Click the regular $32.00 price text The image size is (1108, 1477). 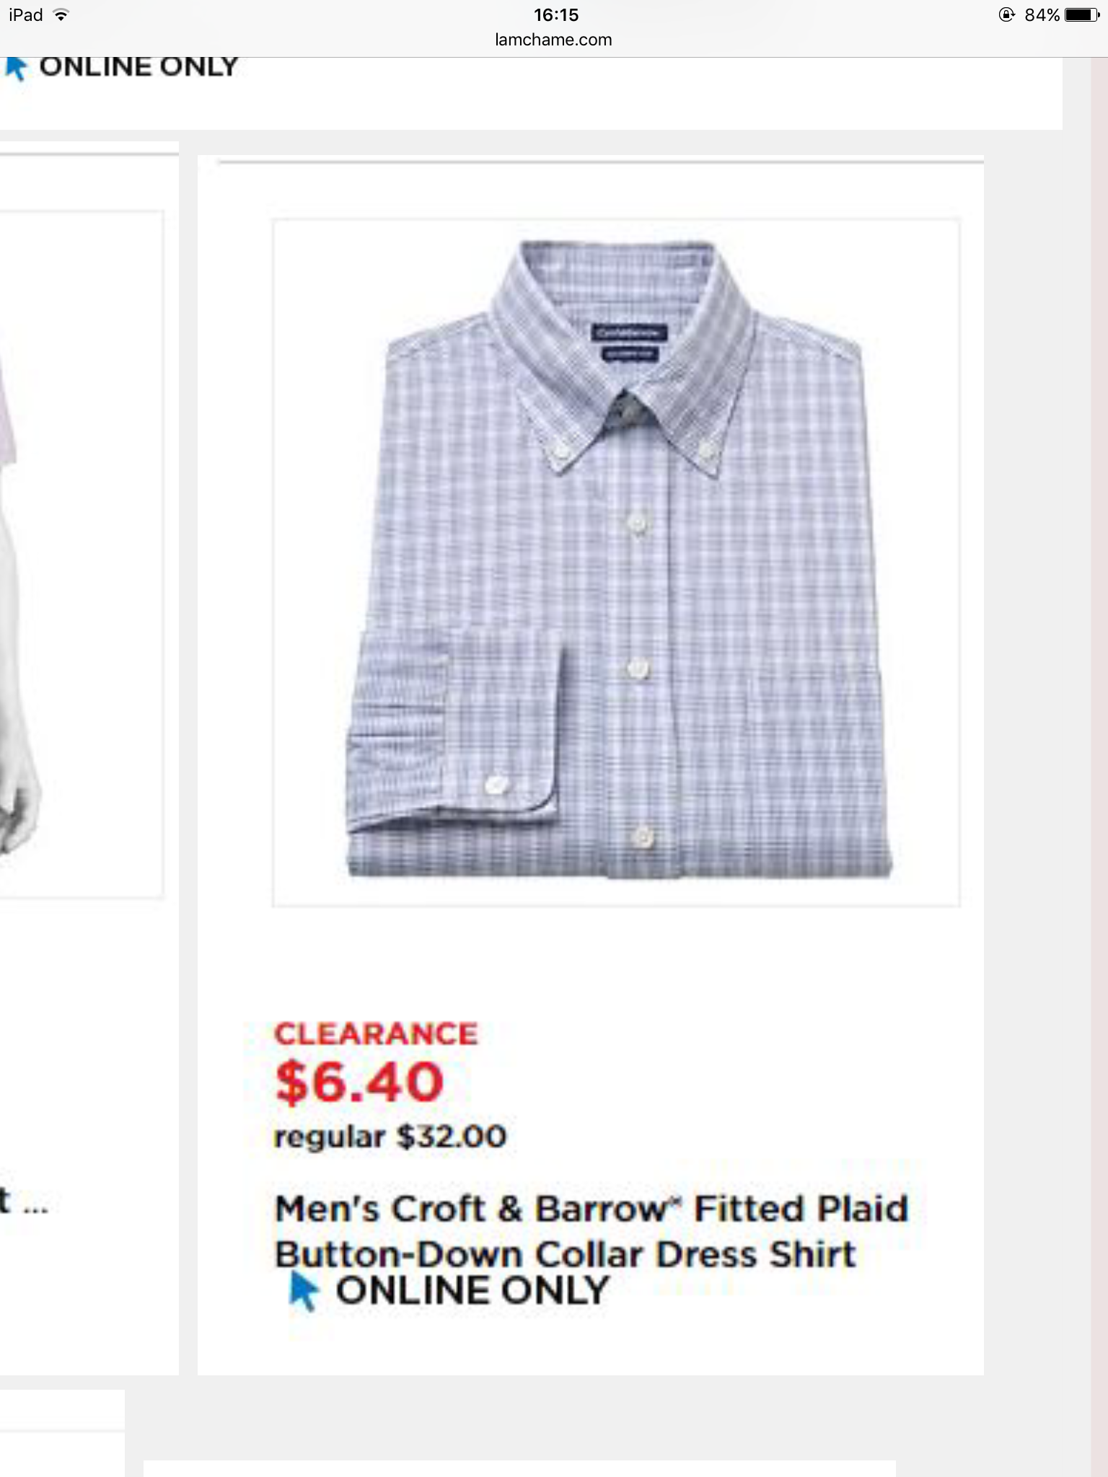(x=390, y=1137)
